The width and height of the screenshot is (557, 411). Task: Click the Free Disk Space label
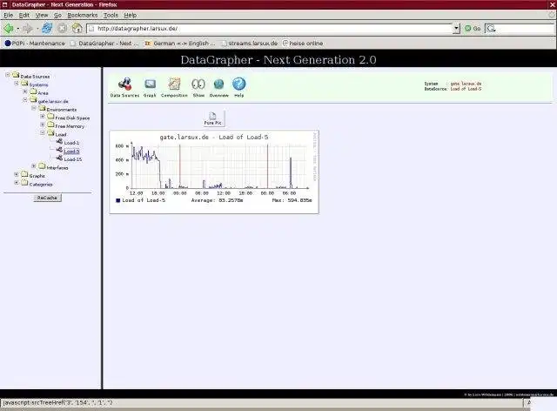(72, 118)
